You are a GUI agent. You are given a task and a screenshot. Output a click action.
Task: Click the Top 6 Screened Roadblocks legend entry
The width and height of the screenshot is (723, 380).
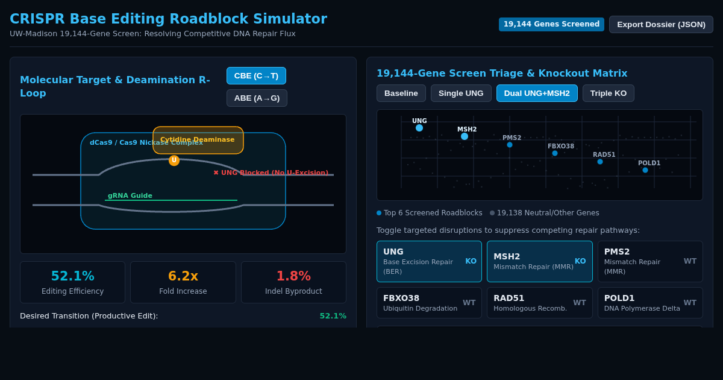tap(430, 213)
